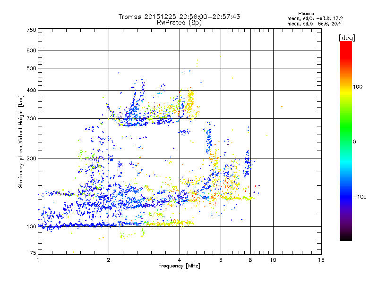Click the 600 y-axis tick label
Image resolution: width=378 pixels, height=283 pixels.
click(x=31, y=50)
